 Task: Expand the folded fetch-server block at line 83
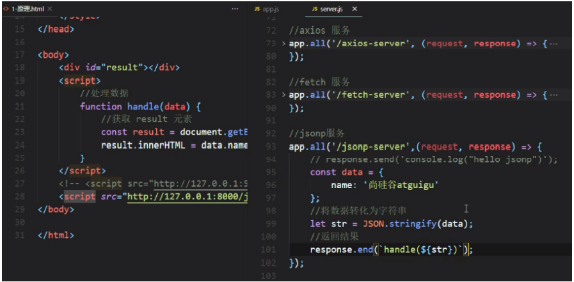click(x=284, y=95)
